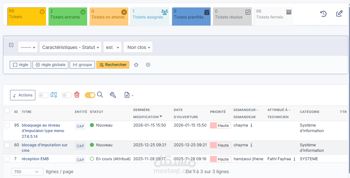Click the info icon next to chayma on ticket 95
Screen dimensions: 350x178
point(251,125)
